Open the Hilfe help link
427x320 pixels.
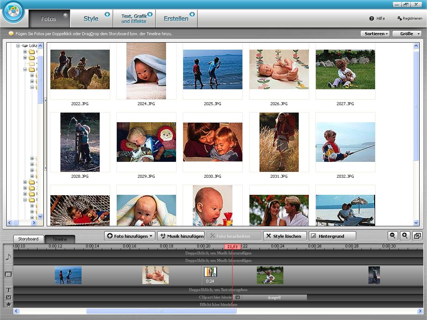click(x=377, y=19)
